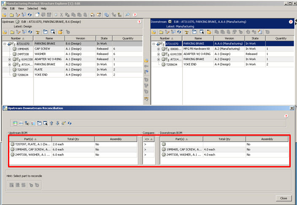Click the Upstream pane balance scale icon

38,32
